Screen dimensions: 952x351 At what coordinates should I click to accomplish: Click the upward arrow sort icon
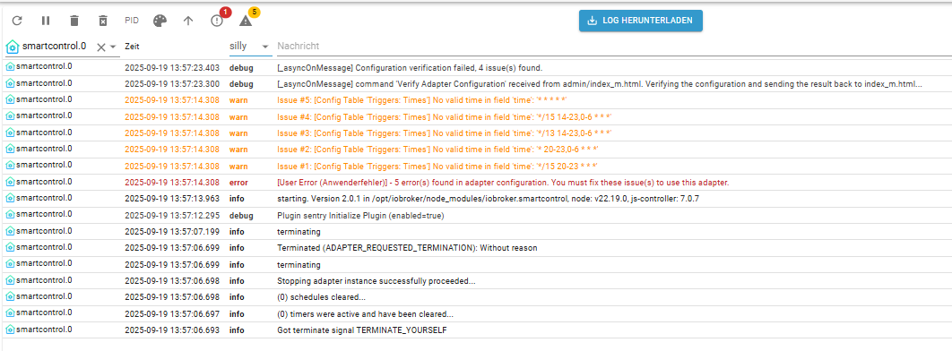(x=188, y=21)
